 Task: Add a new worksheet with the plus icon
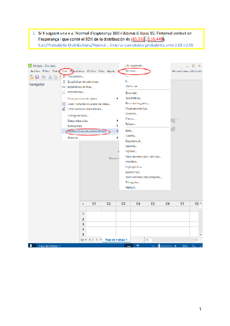(101, 240)
